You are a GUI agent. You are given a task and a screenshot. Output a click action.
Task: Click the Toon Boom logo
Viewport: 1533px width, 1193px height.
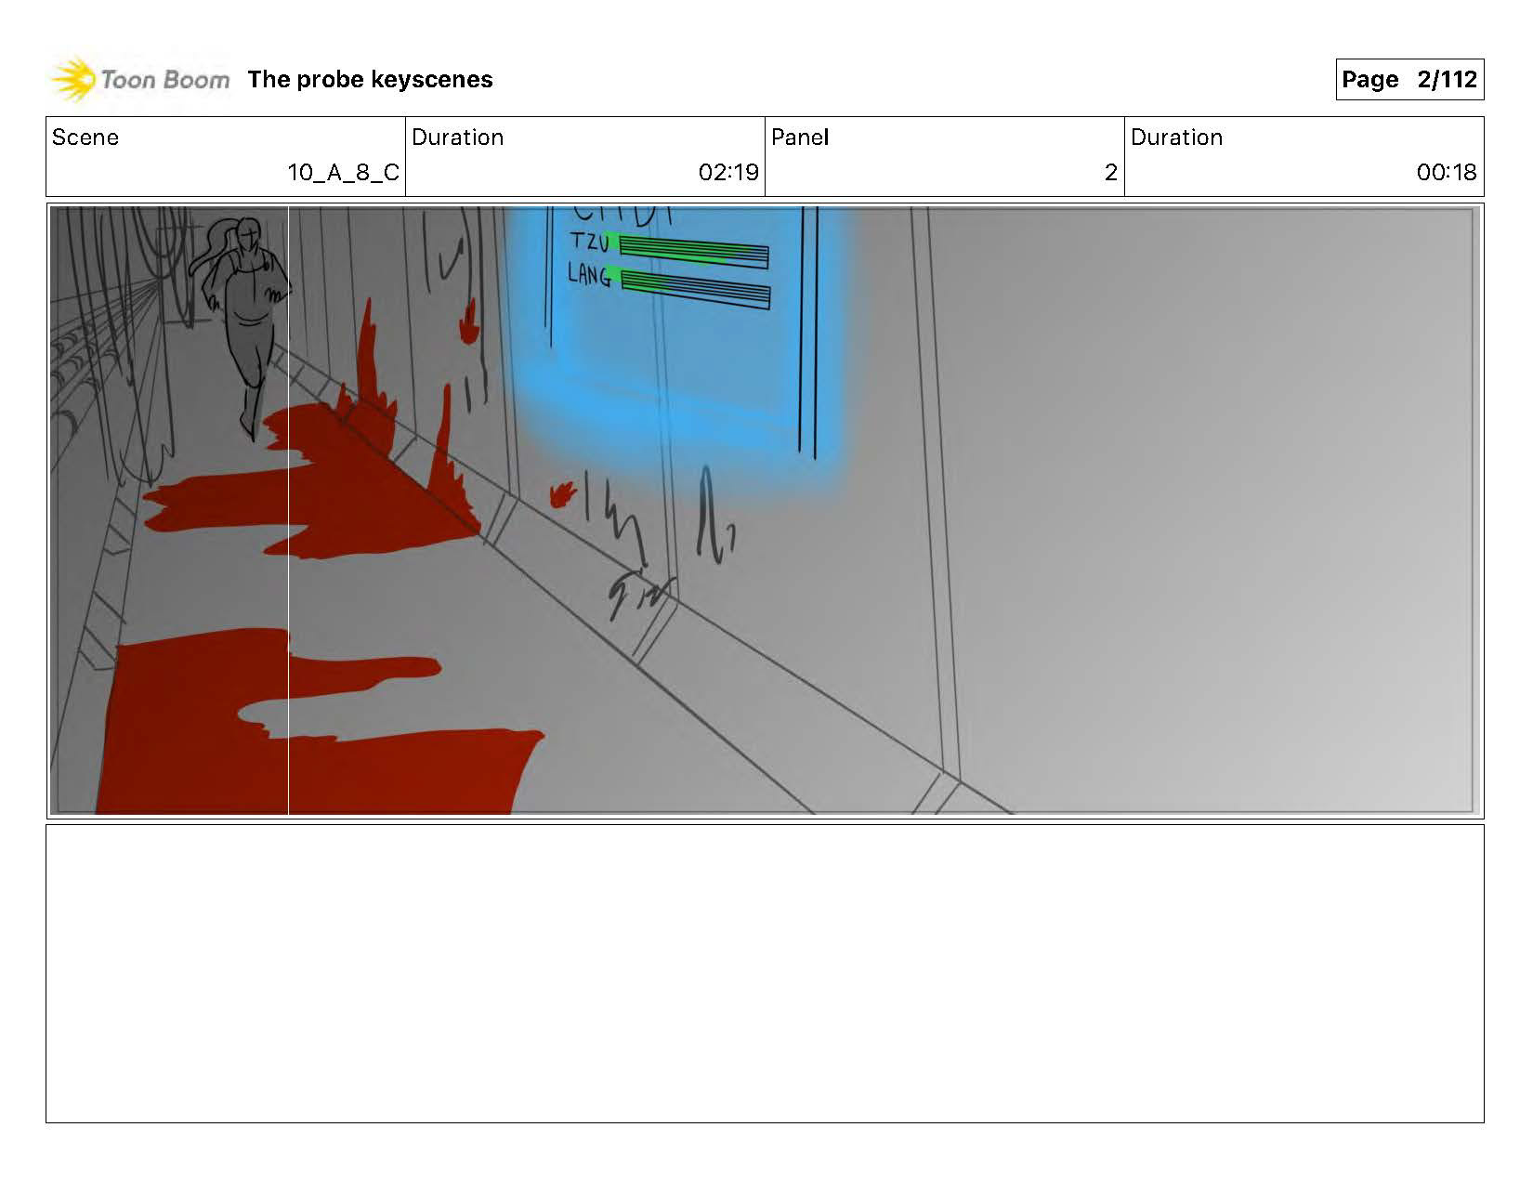[140, 80]
